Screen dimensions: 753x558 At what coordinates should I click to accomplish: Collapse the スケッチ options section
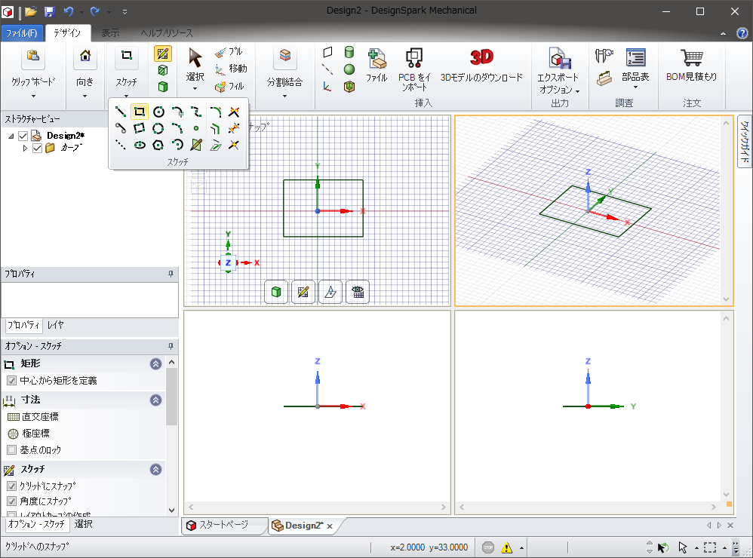[x=155, y=469]
